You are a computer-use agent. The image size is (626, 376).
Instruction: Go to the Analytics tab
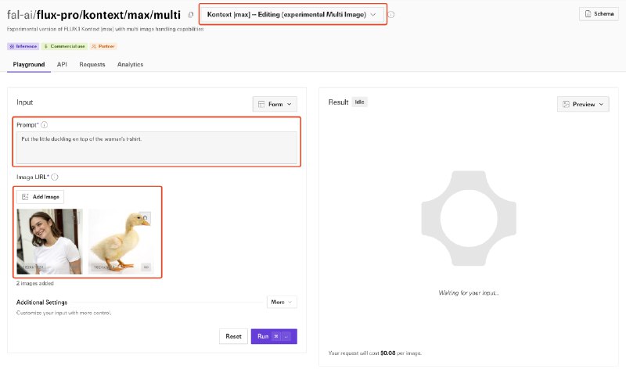[x=130, y=64]
